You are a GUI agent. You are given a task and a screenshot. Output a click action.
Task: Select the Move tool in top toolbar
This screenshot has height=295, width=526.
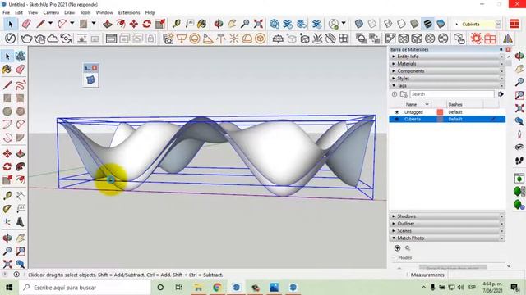click(133, 24)
